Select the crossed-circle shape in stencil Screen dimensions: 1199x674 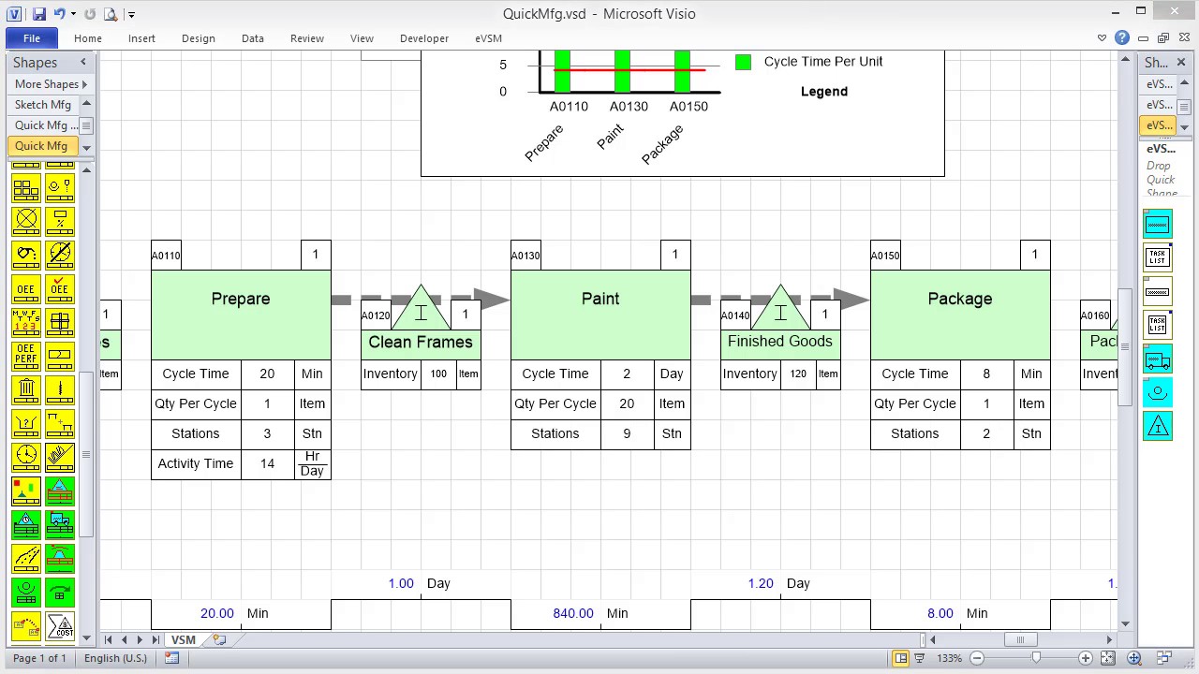(x=26, y=221)
